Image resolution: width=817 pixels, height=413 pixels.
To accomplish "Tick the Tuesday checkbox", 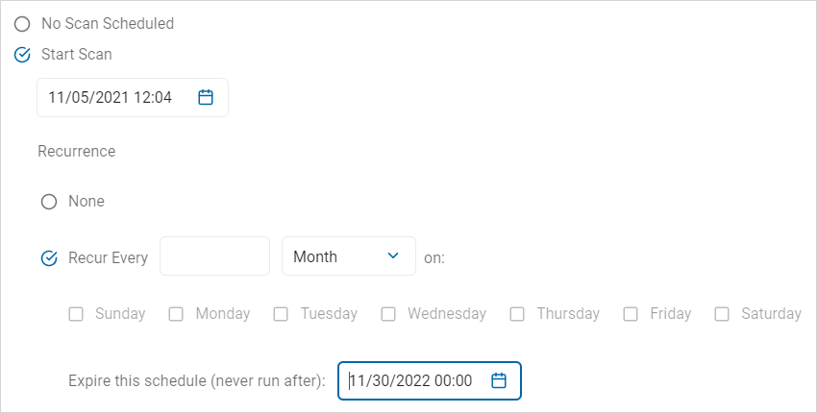I will [x=281, y=313].
